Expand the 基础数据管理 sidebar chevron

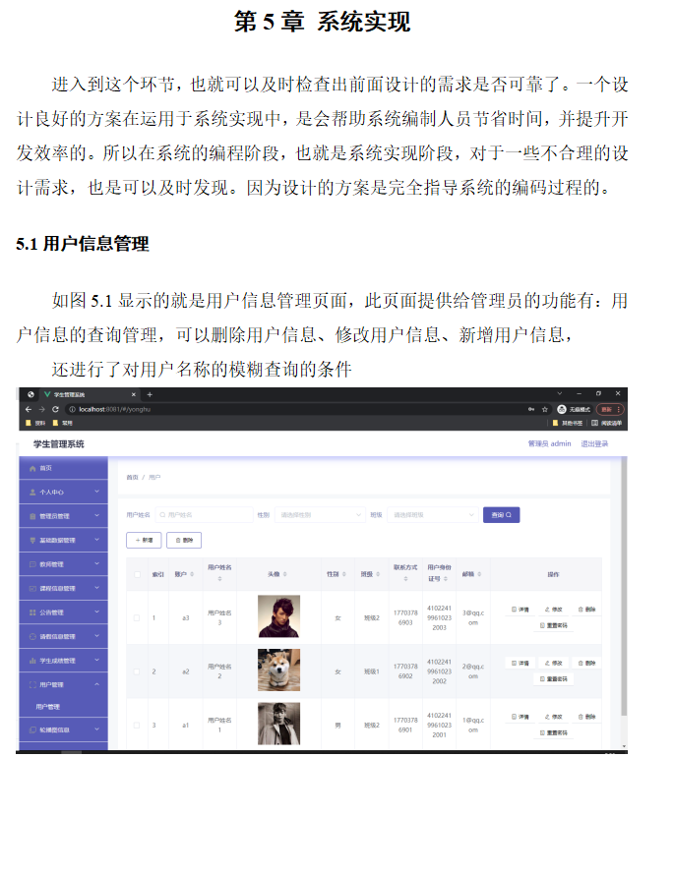pos(96,540)
